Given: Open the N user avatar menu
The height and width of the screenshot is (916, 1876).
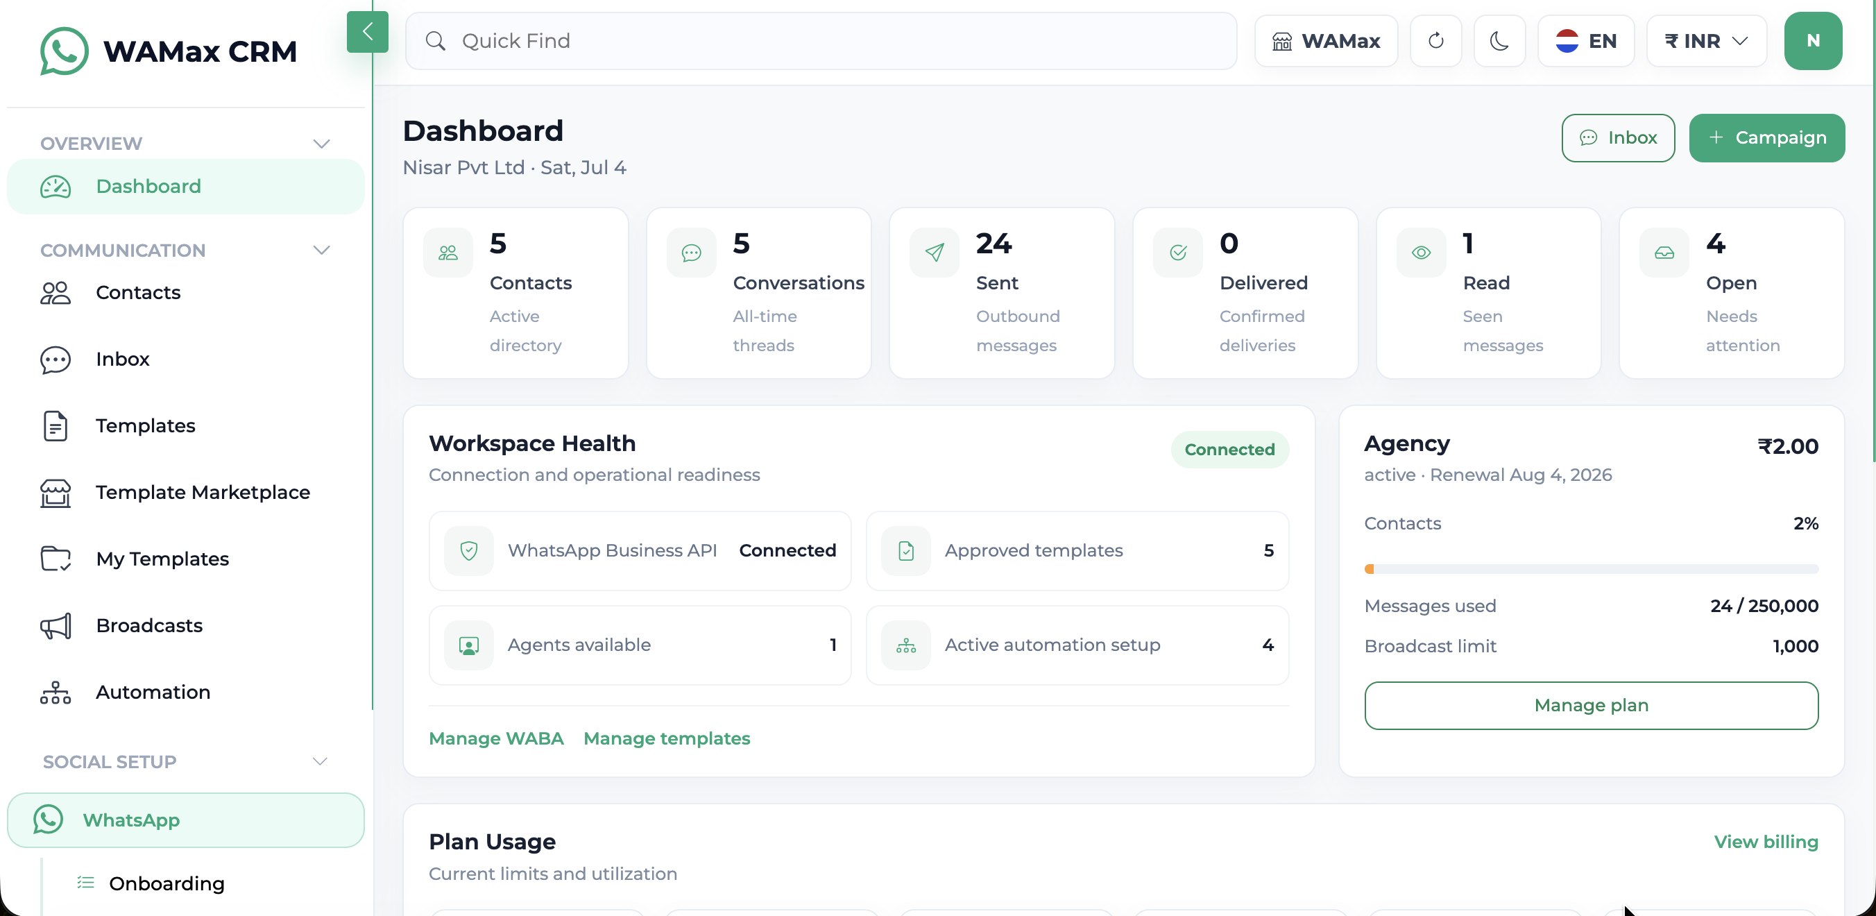Looking at the screenshot, I should 1813,41.
